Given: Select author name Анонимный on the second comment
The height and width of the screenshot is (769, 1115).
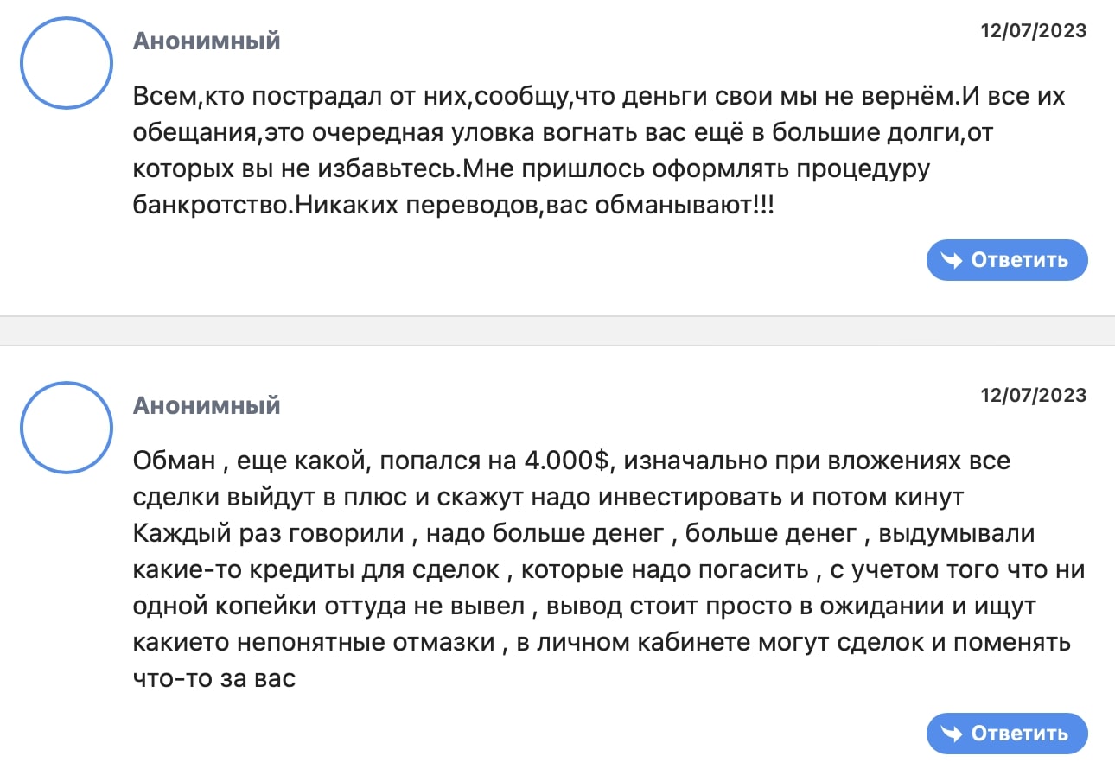Looking at the screenshot, I should pos(207,405).
